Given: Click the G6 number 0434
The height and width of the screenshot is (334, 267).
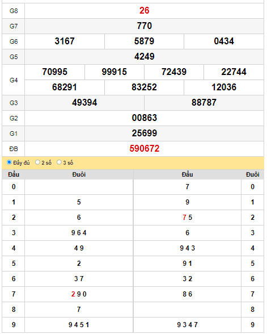Looking at the screenshot, I should pos(224,41).
